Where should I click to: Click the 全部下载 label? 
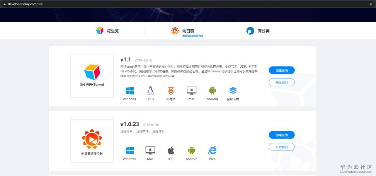tap(233, 99)
